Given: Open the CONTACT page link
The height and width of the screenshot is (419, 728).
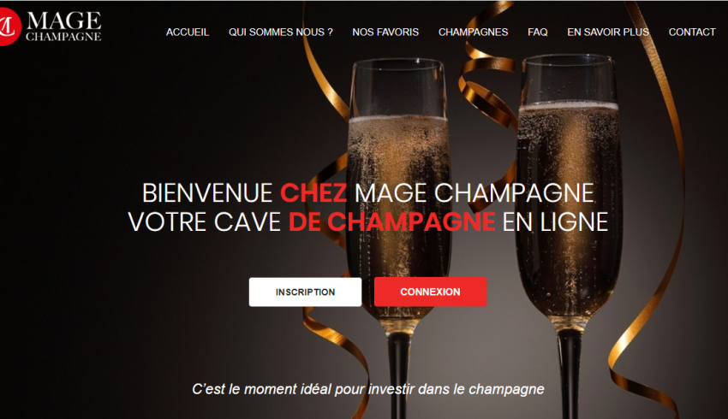Looking at the screenshot, I should tap(692, 32).
